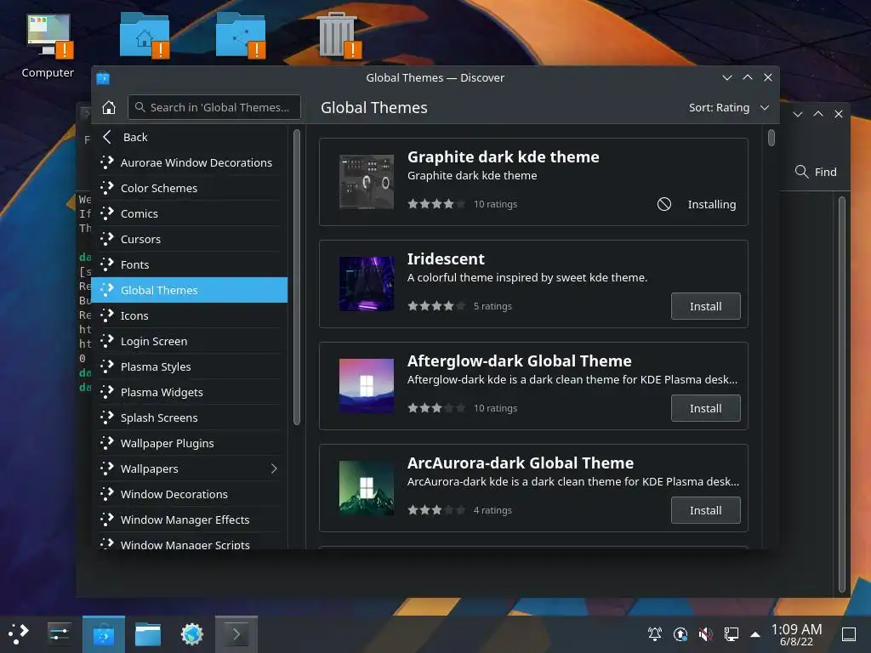Click the Graphite dark theme thumbnail
The height and width of the screenshot is (653, 871).
(x=366, y=182)
